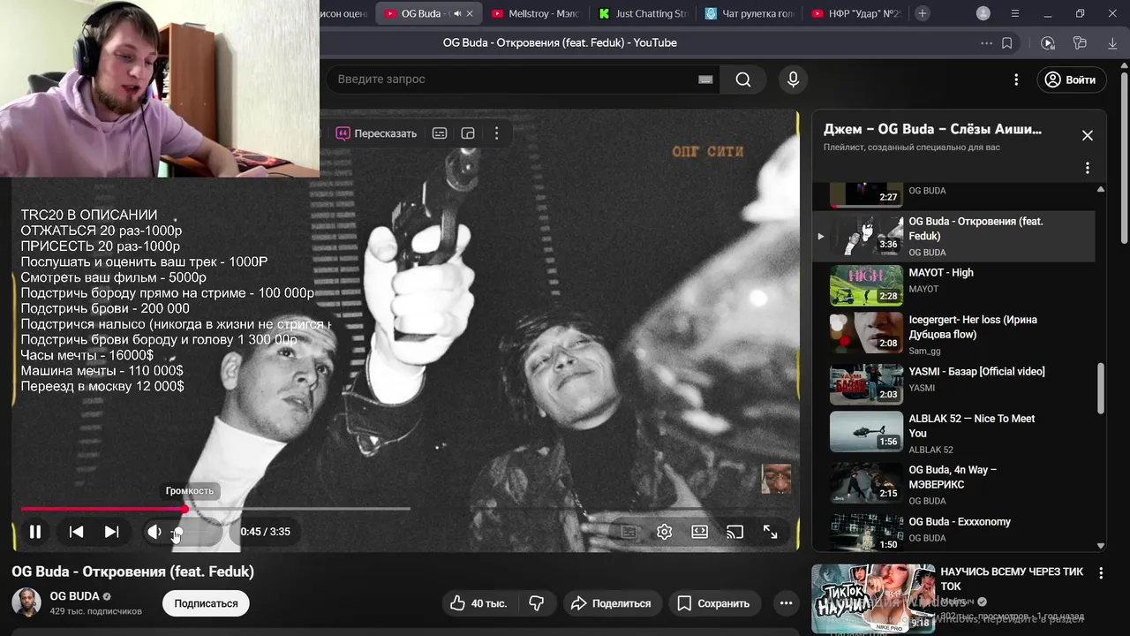Open more actions menu below video
The image size is (1130, 636).
[786, 603]
